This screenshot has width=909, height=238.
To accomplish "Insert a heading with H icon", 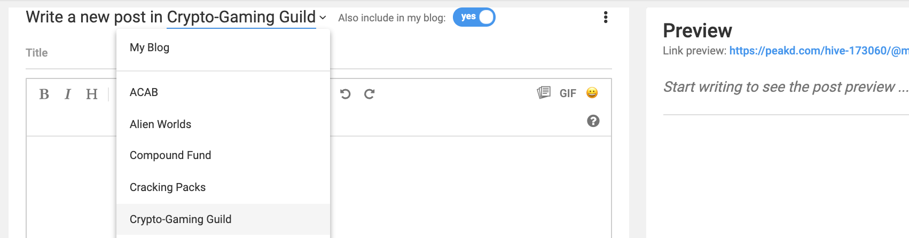I will tap(92, 94).
